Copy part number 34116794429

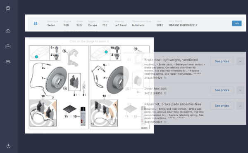tap(165, 78)
